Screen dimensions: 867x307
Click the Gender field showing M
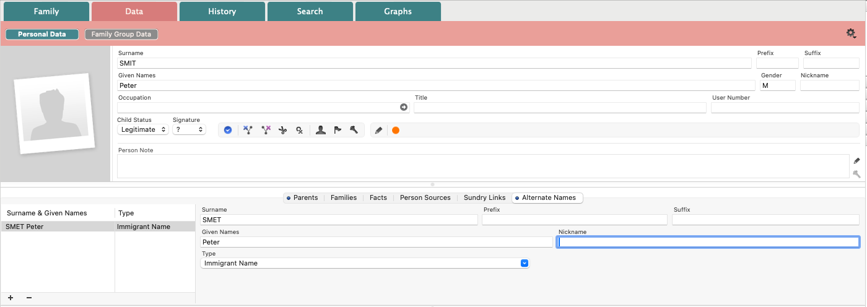pos(778,85)
